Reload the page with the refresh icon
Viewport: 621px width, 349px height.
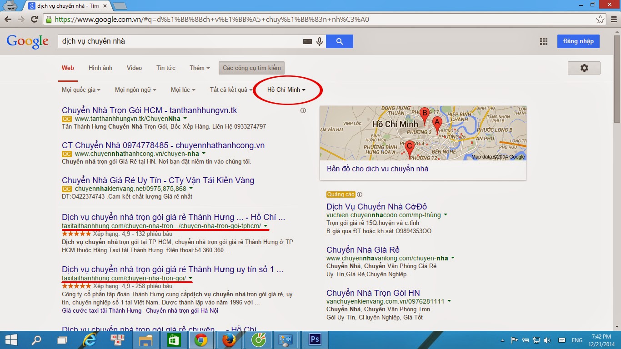(x=34, y=20)
